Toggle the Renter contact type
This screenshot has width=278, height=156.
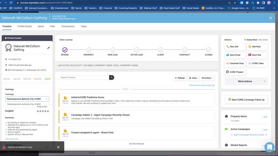click(x=27, y=79)
